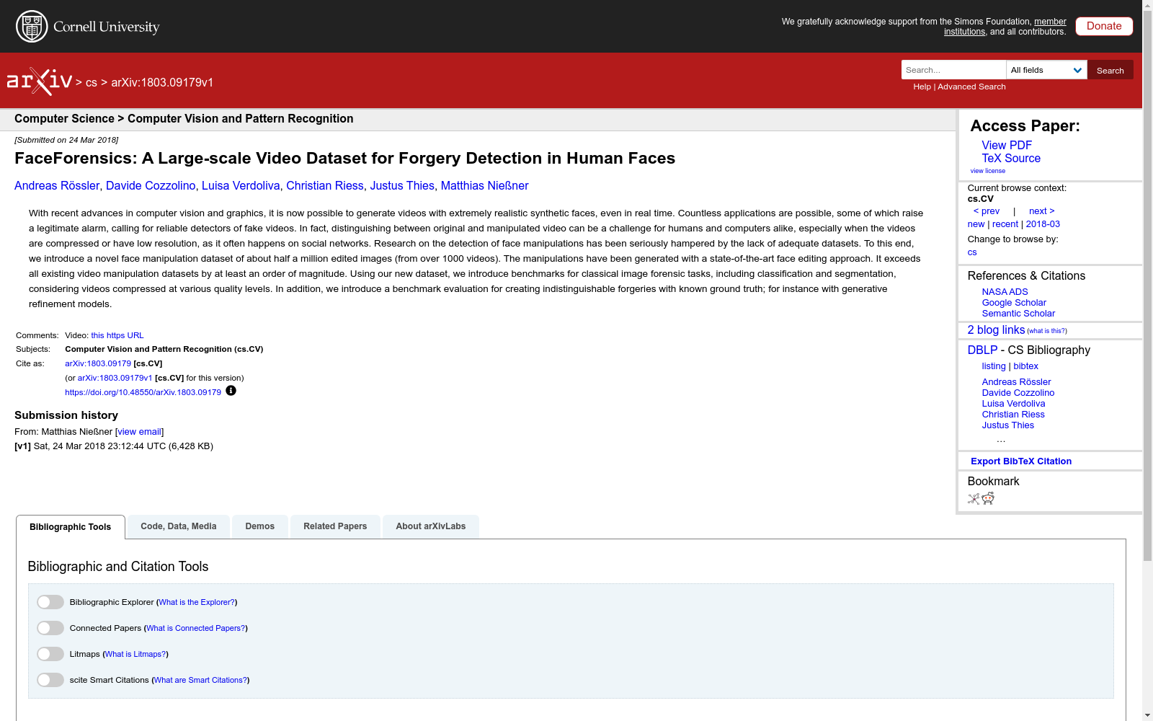Go to previous paper via prev link
This screenshot has width=1153, height=721.
coord(987,211)
